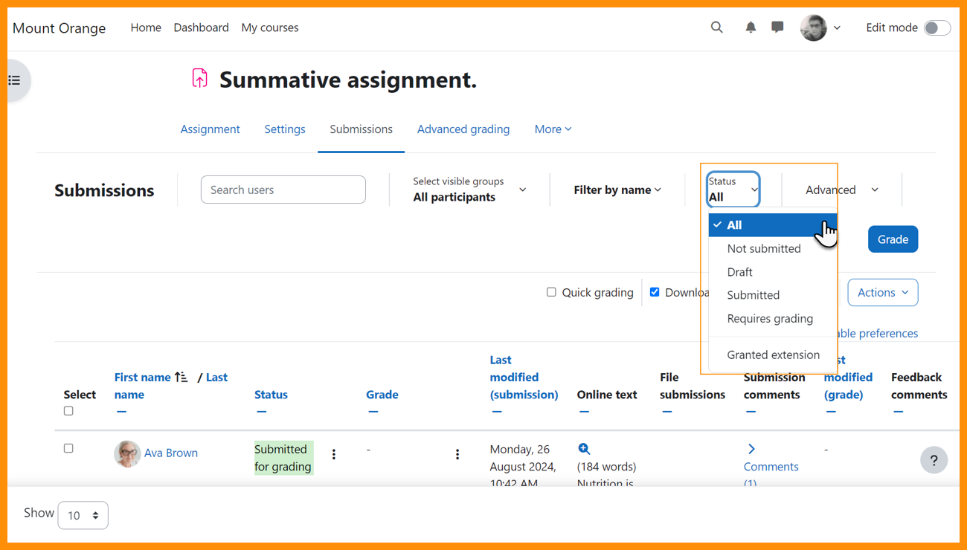Toggle the Edit mode switch

pyautogui.click(x=937, y=27)
